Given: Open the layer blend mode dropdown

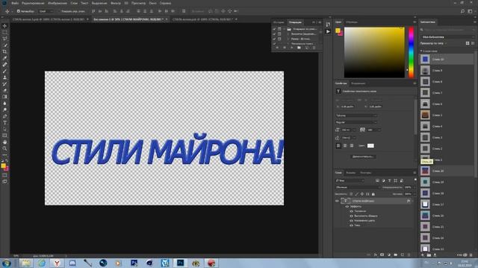Looking at the screenshot, I should pos(358,187).
